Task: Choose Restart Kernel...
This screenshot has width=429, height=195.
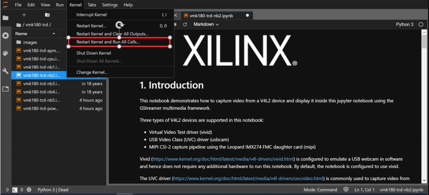Action: pos(120,26)
